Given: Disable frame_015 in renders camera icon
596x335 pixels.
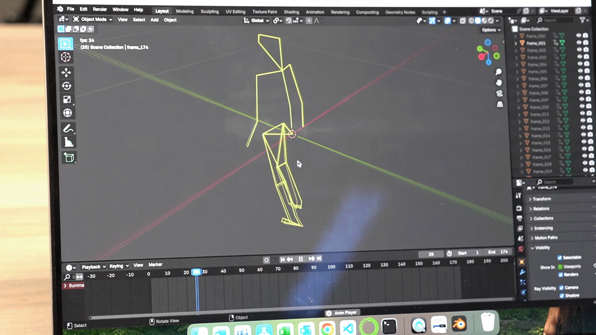Looking at the screenshot, I should tap(591, 141).
